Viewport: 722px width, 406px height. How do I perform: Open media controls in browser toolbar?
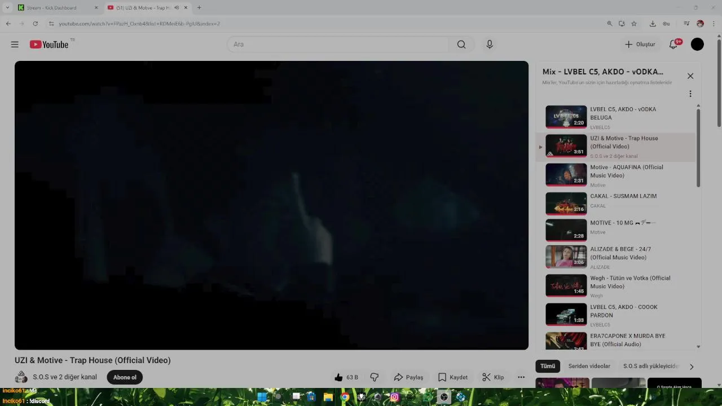pos(686,24)
